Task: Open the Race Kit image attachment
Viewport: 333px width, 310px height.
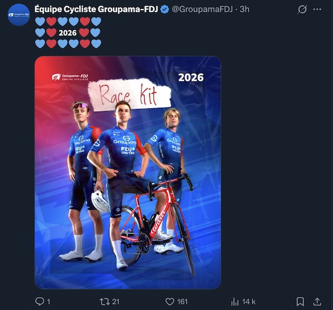Action: [128, 172]
